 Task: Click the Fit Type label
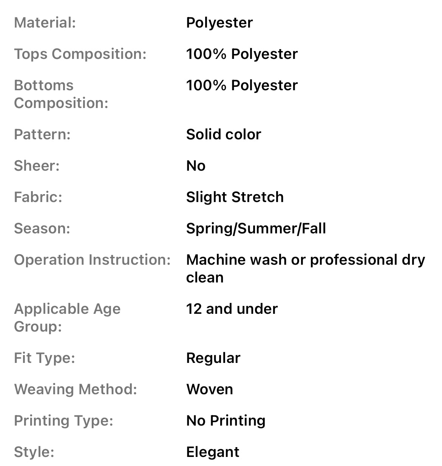point(45,358)
